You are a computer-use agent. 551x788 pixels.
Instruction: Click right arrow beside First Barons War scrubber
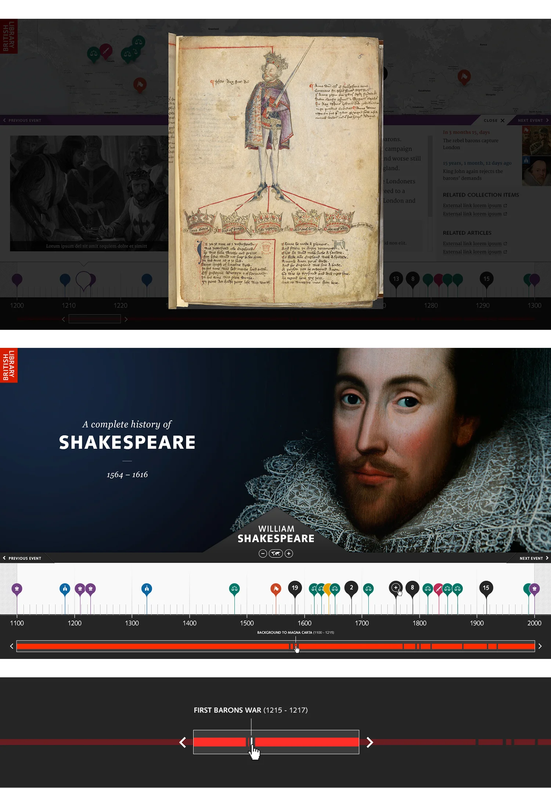[x=370, y=742]
